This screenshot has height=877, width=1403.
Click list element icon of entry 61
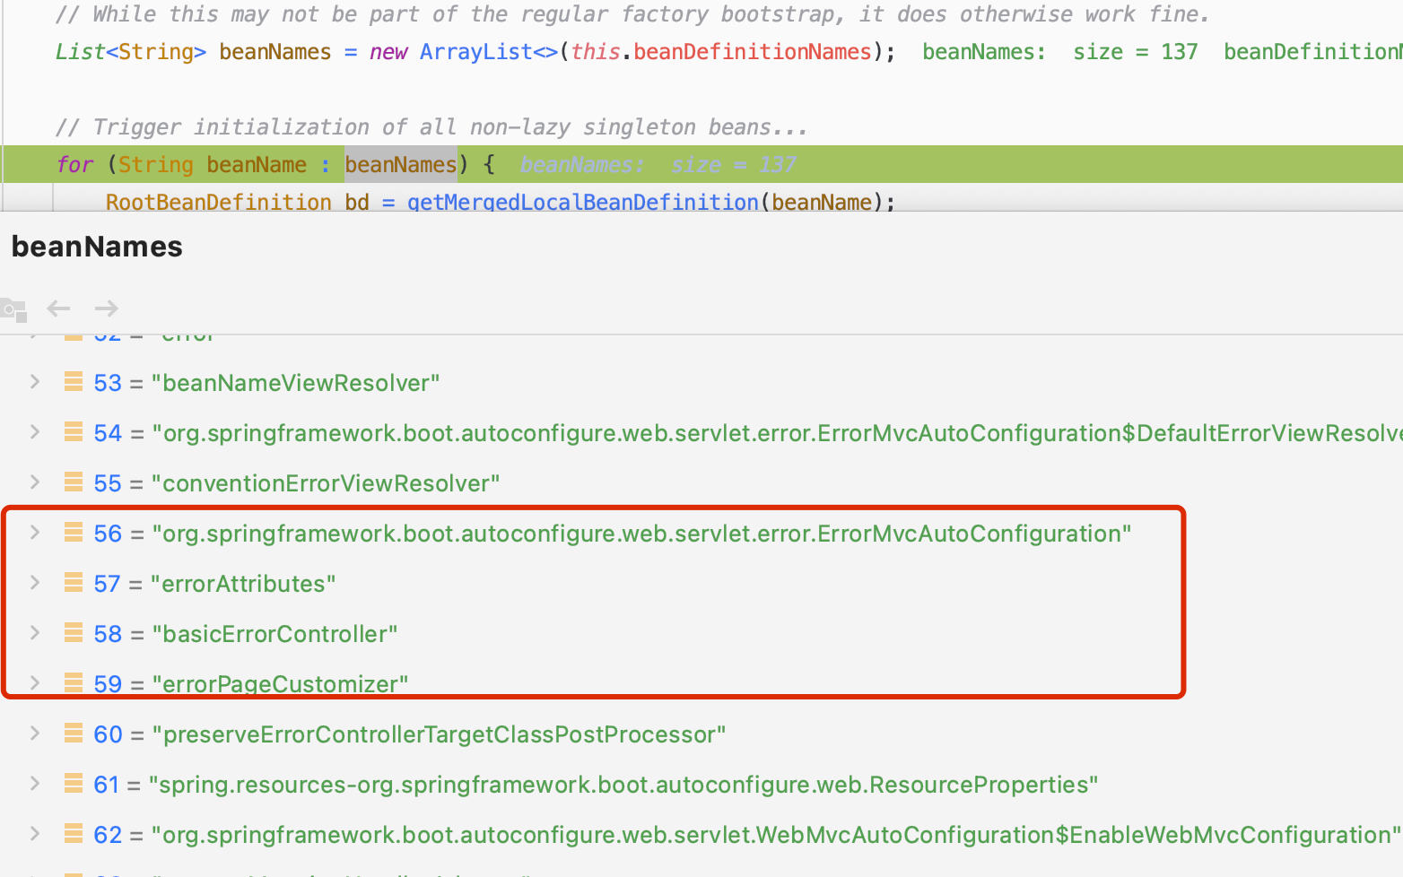coord(74,784)
